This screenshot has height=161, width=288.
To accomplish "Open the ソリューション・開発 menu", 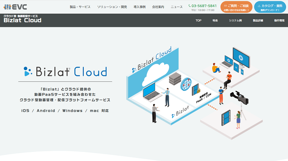I will click(x=112, y=7).
